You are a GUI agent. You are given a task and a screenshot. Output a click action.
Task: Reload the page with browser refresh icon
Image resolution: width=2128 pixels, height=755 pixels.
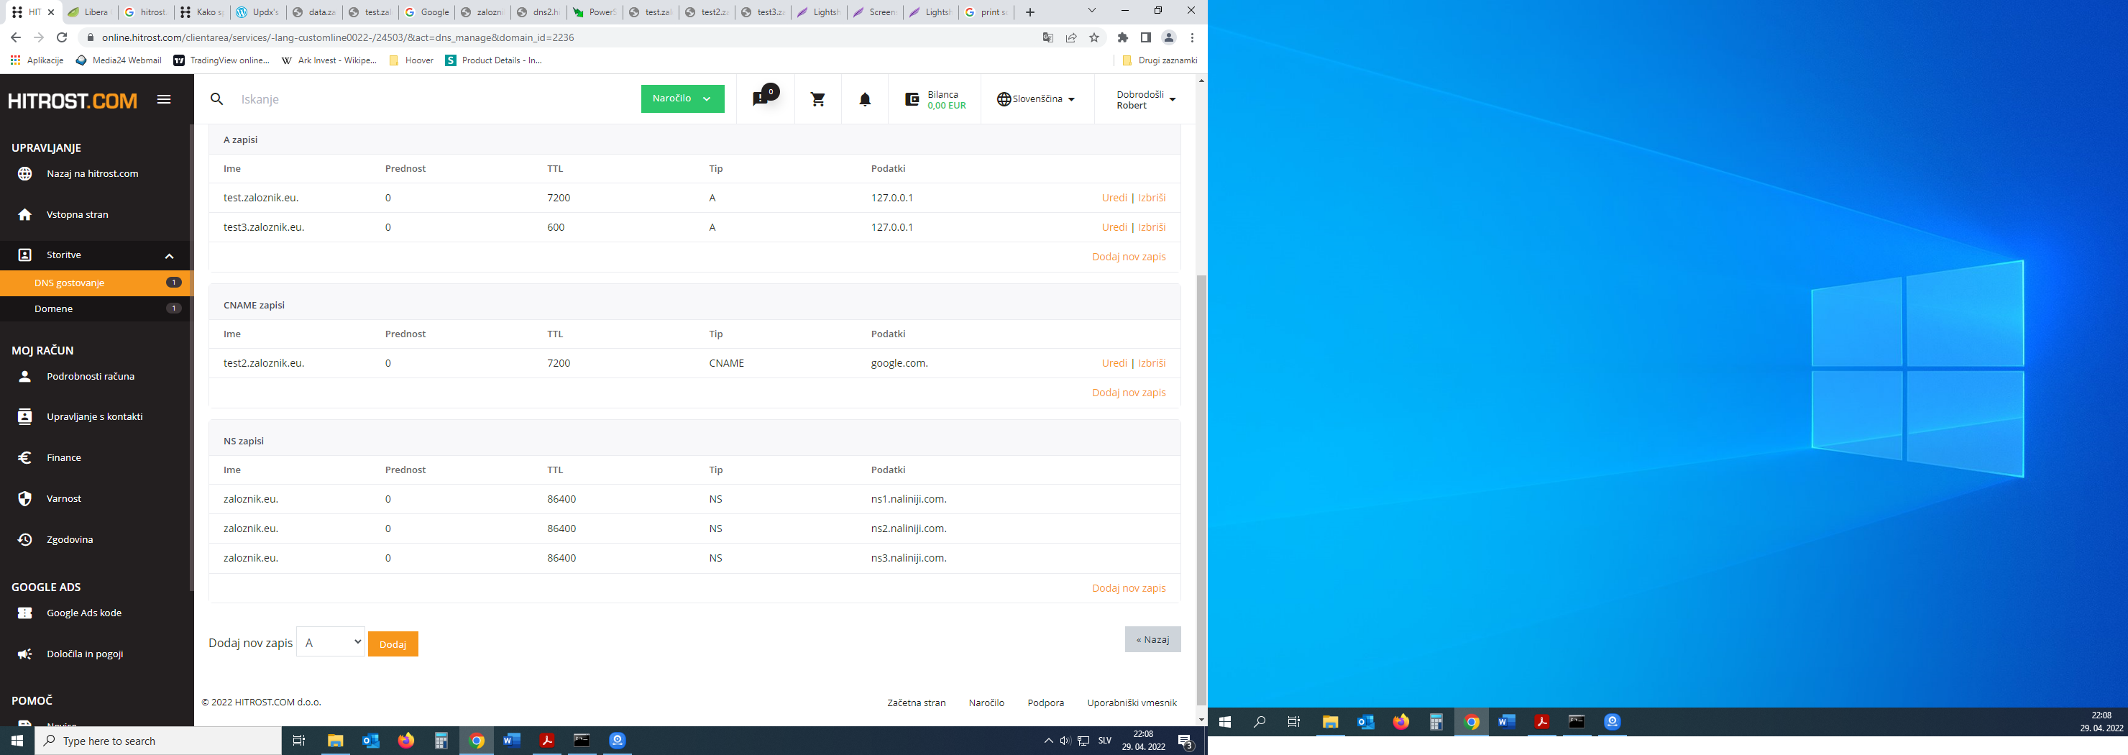(x=61, y=37)
